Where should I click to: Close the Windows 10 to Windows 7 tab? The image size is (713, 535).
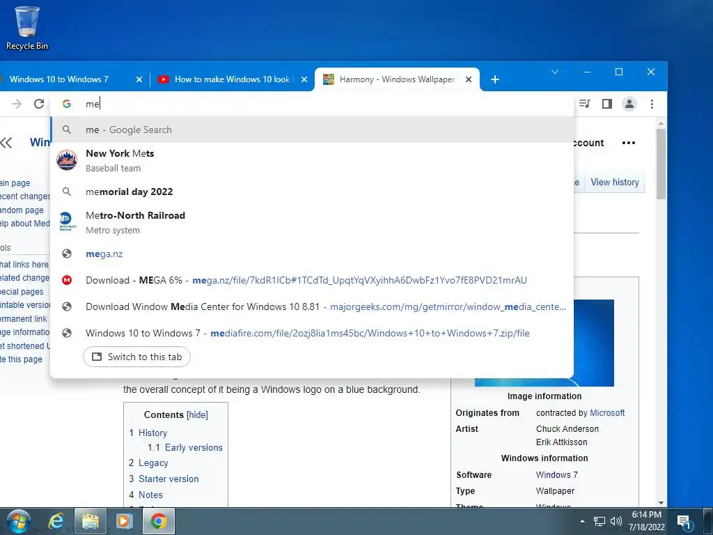tap(139, 79)
